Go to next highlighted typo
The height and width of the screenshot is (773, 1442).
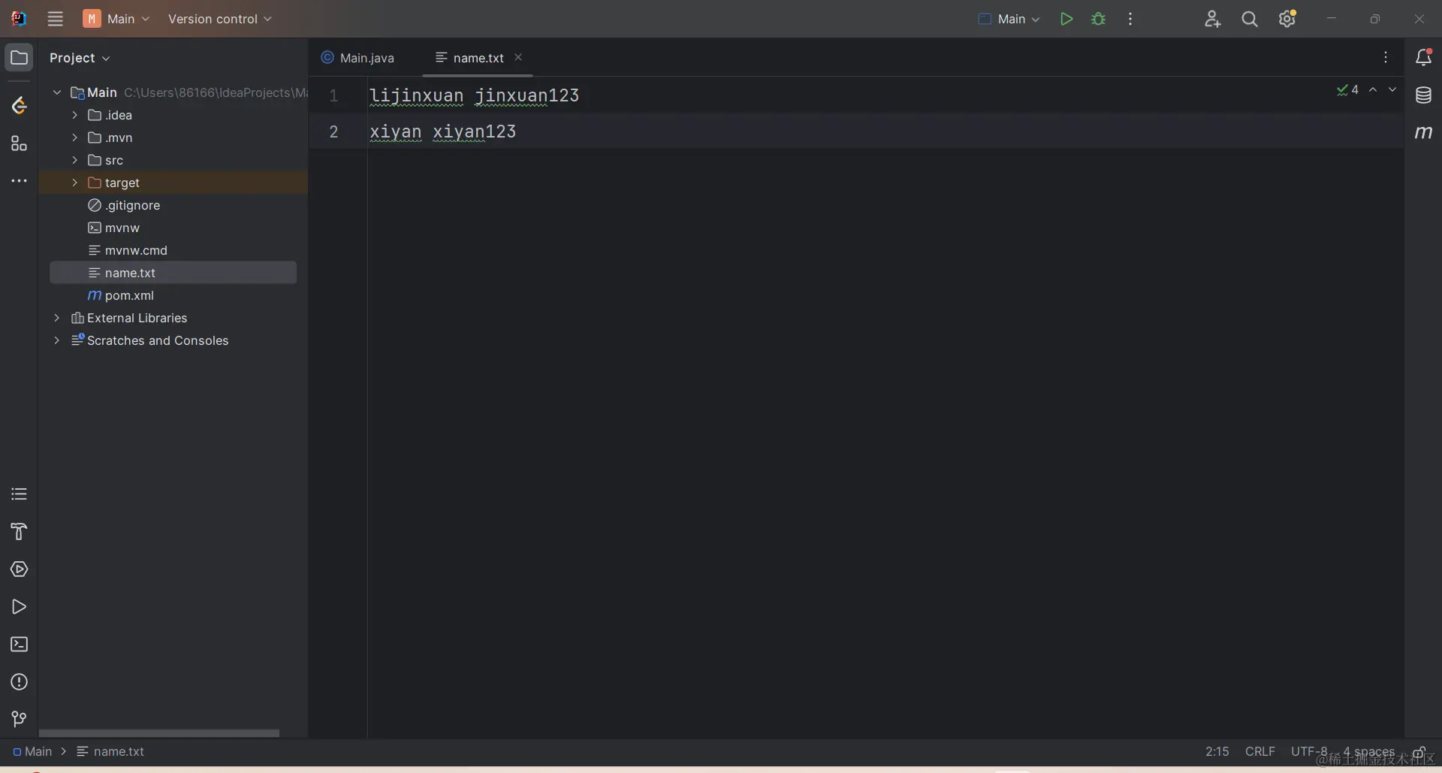1392,89
